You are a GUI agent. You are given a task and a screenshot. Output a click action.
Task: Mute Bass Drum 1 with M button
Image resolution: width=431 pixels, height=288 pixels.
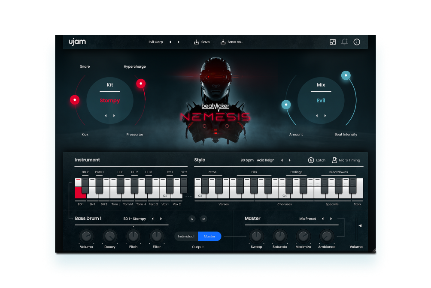[x=203, y=219]
